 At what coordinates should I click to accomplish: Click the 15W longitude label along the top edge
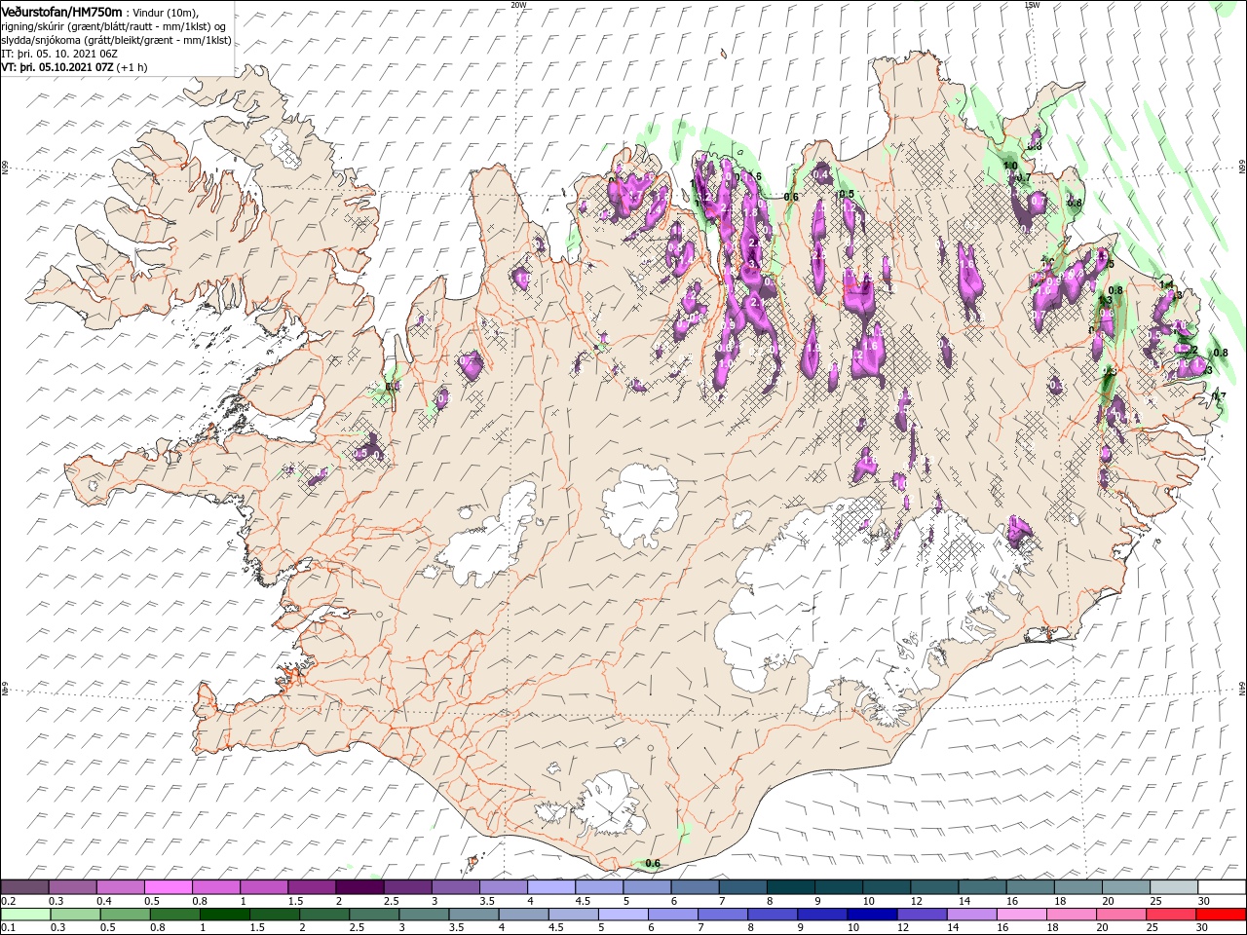(x=1032, y=4)
